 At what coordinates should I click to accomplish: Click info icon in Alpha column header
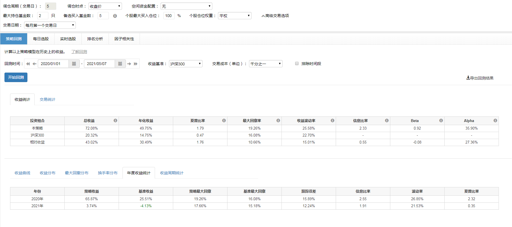[495, 121]
